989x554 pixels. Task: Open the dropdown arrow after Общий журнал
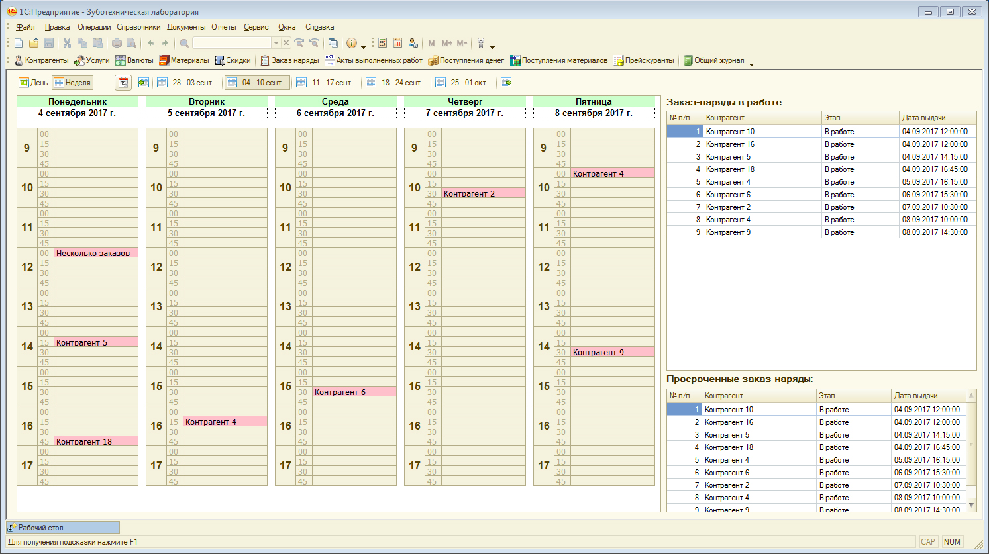pyautogui.click(x=751, y=63)
